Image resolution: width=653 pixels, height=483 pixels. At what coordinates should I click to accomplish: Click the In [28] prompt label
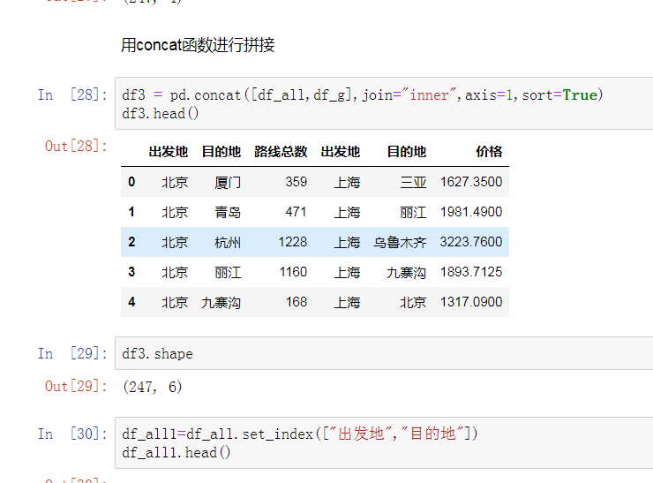tap(72, 94)
